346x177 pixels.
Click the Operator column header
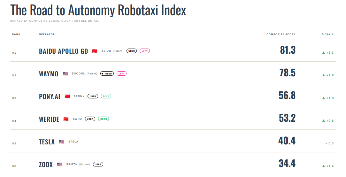(47, 35)
